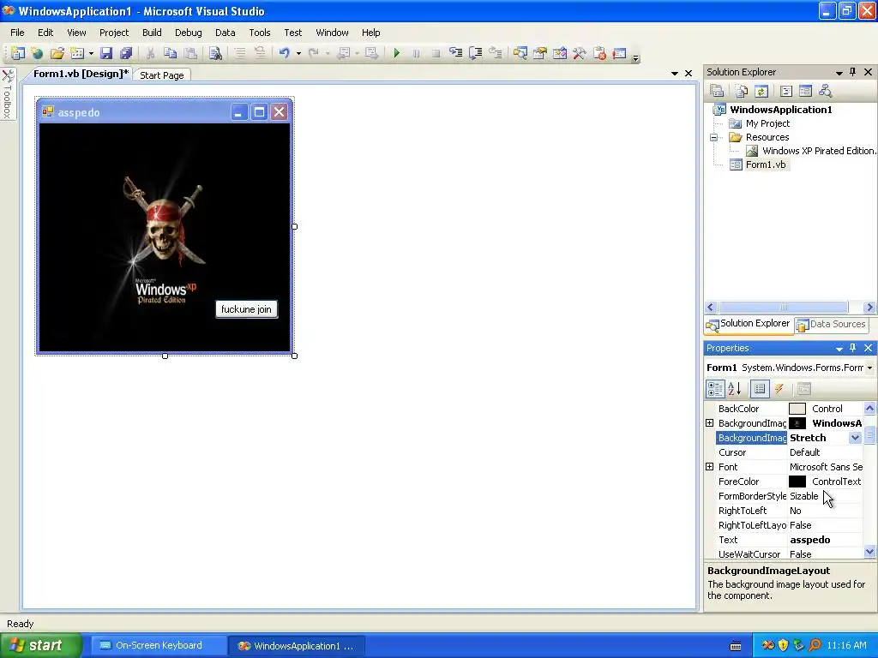
Task: Switch to the Start Page tab
Action: (x=162, y=75)
